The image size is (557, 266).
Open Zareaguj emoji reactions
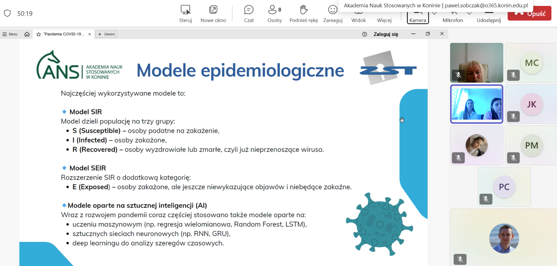[333, 13]
